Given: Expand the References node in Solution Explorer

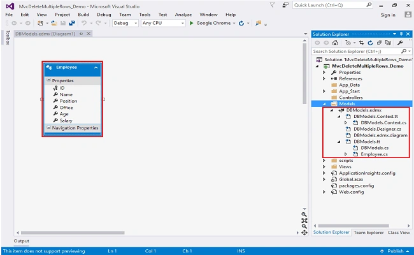Looking at the screenshot, I should click(x=324, y=79).
